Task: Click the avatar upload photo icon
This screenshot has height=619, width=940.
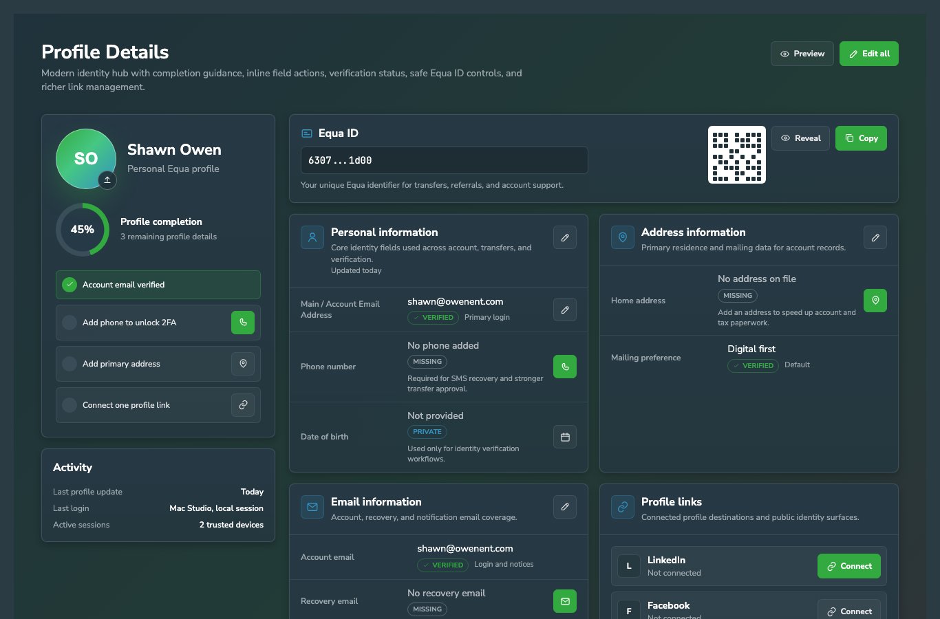Action: click(107, 180)
